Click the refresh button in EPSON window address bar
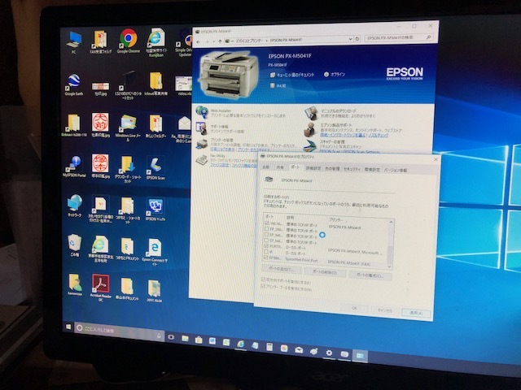521x390 pixels. (x=357, y=39)
